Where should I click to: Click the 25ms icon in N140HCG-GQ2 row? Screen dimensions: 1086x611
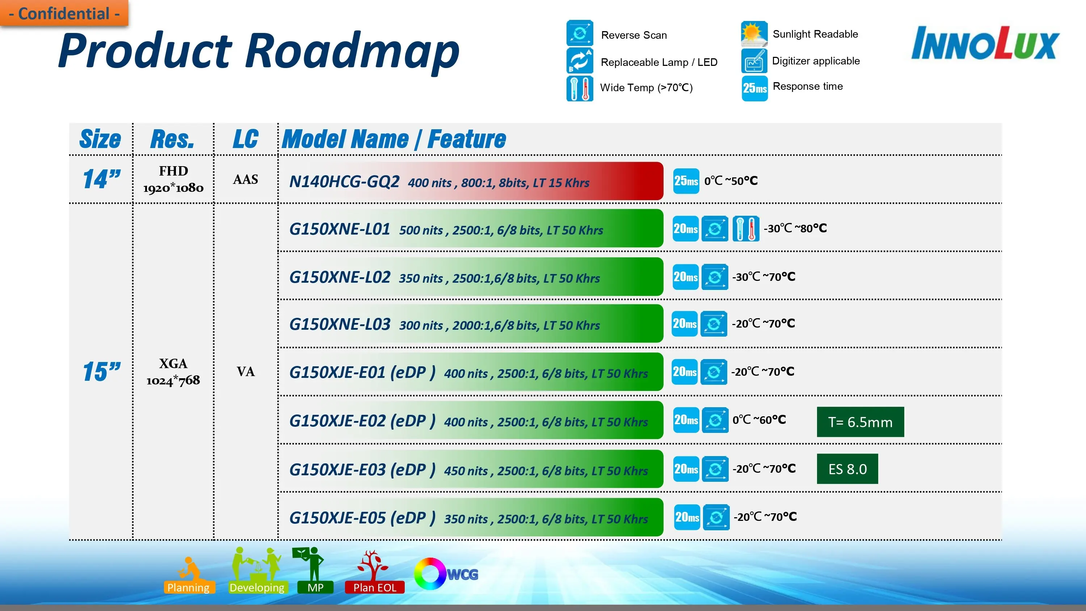tap(686, 181)
